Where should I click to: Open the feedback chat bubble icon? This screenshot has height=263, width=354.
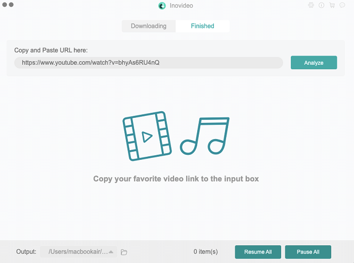coord(342,5)
